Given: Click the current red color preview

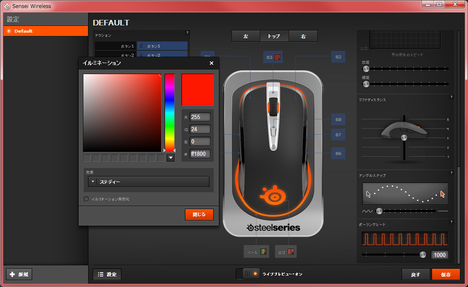Looking at the screenshot, I should click(x=198, y=90).
